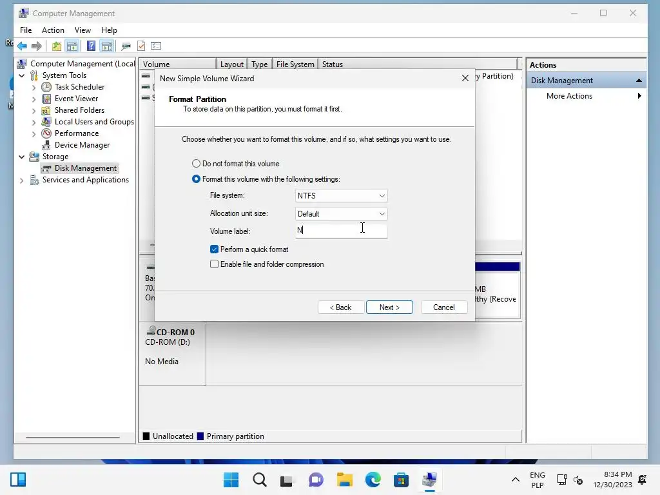Toggle Show/Hide Console Tree toolbar icon
The height and width of the screenshot is (495, 660).
pyautogui.click(x=72, y=46)
